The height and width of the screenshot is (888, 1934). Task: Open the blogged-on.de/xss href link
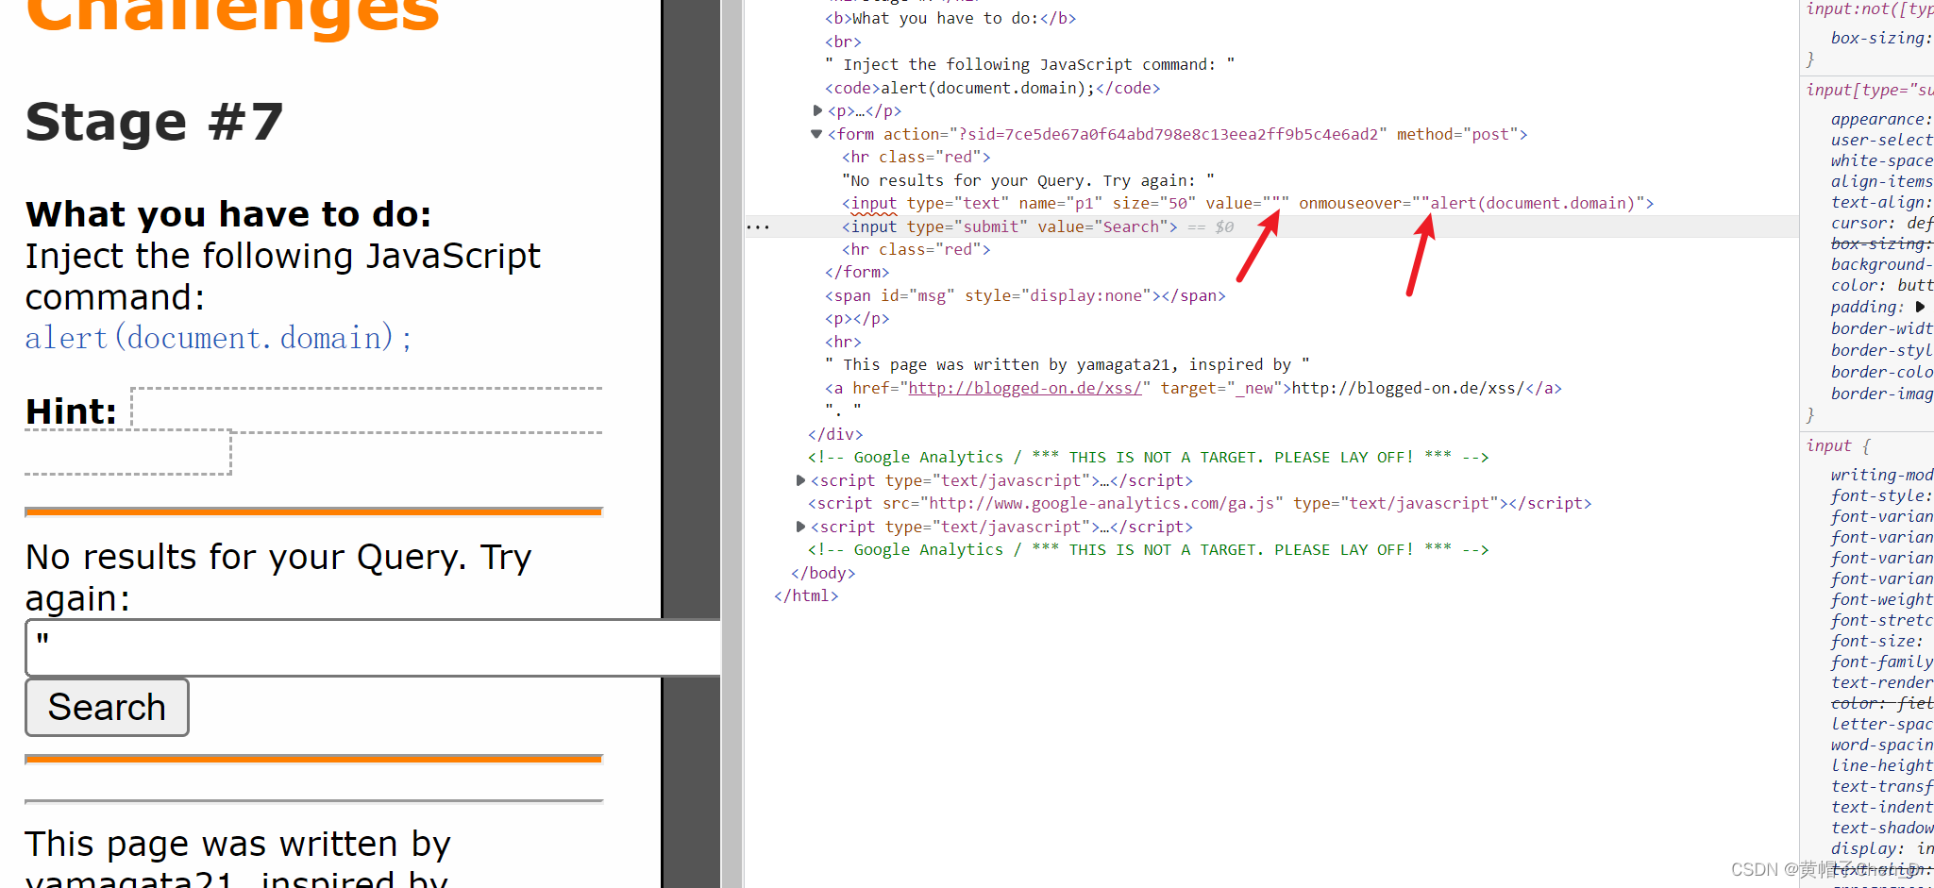(1025, 388)
